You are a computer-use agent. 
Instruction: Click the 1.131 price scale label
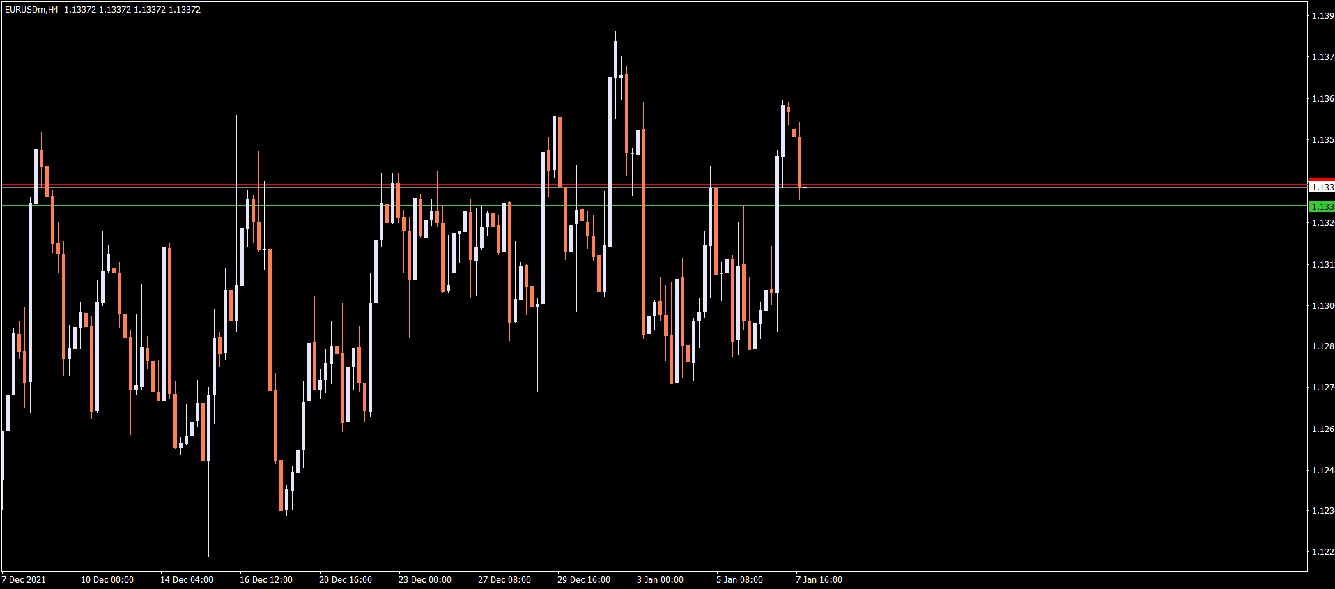(x=1322, y=265)
